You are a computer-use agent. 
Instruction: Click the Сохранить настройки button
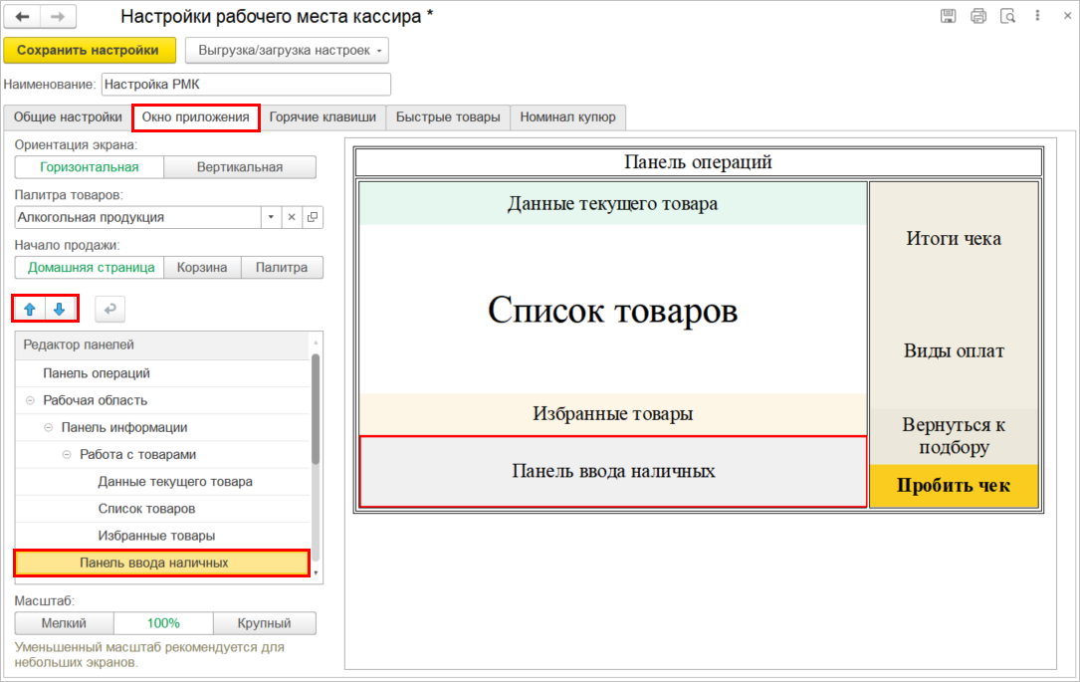click(x=90, y=50)
